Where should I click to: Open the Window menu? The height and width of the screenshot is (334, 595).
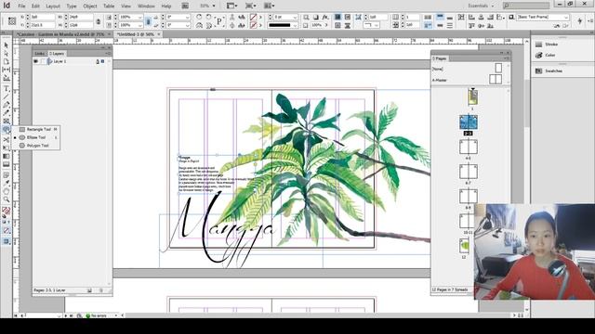pos(146,6)
